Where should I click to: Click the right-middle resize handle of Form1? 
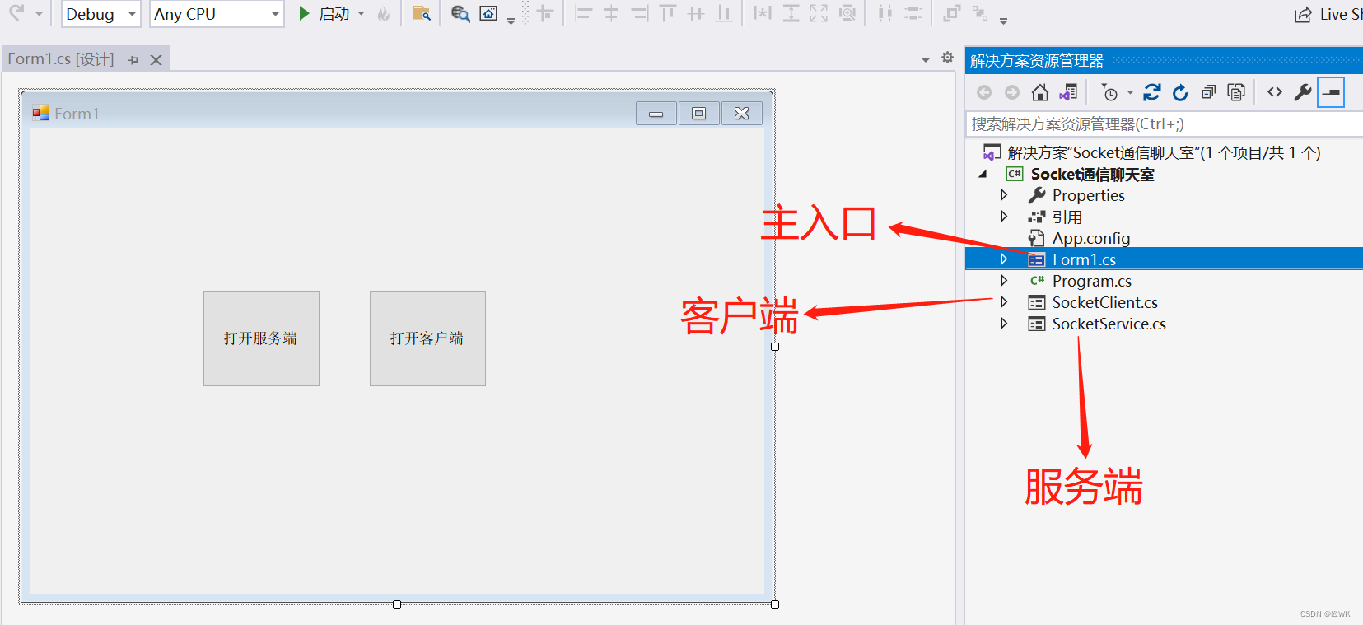point(775,347)
